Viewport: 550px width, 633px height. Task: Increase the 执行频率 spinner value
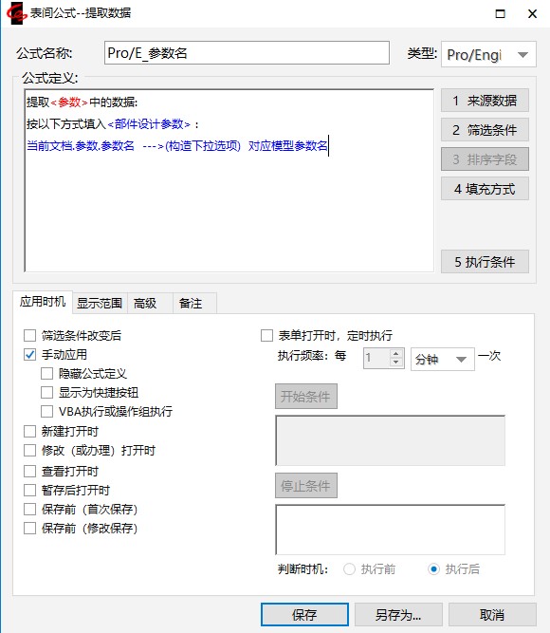pyautogui.click(x=395, y=354)
